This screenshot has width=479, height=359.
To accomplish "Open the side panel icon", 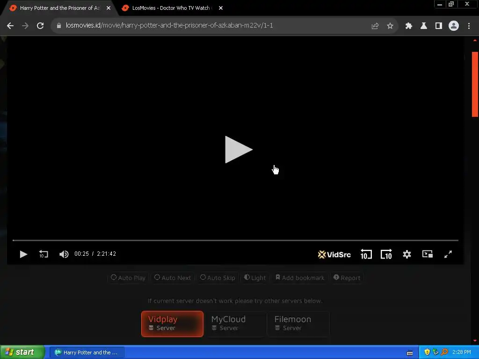I will coord(439,26).
